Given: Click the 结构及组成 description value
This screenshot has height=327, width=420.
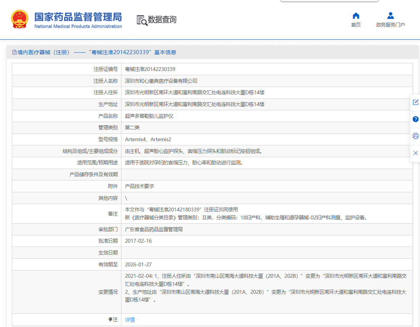Looking at the screenshot, I should coord(194,151).
